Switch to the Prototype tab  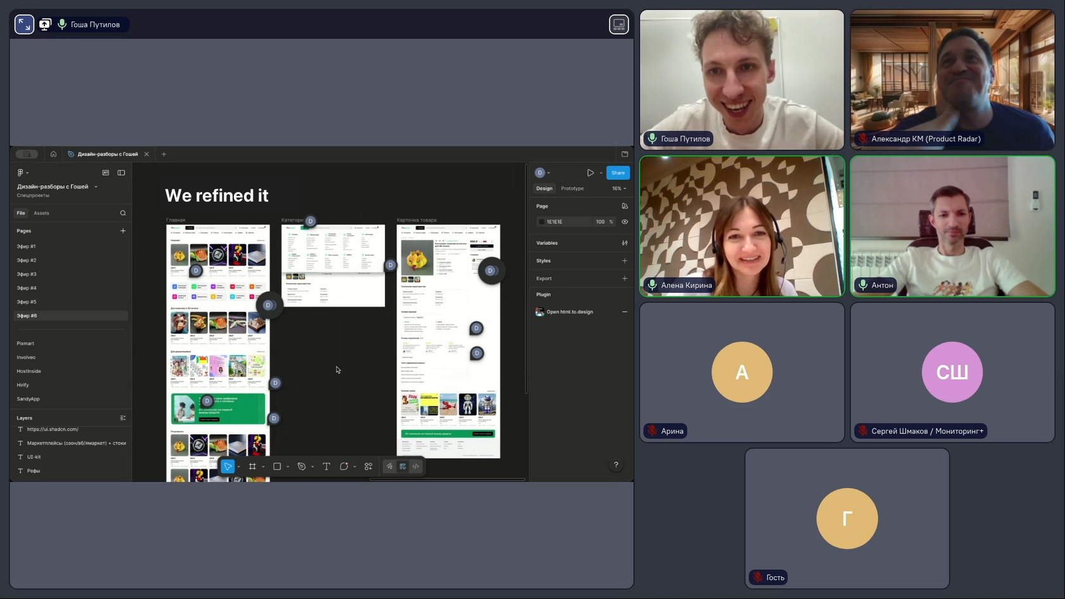[572, 188]
